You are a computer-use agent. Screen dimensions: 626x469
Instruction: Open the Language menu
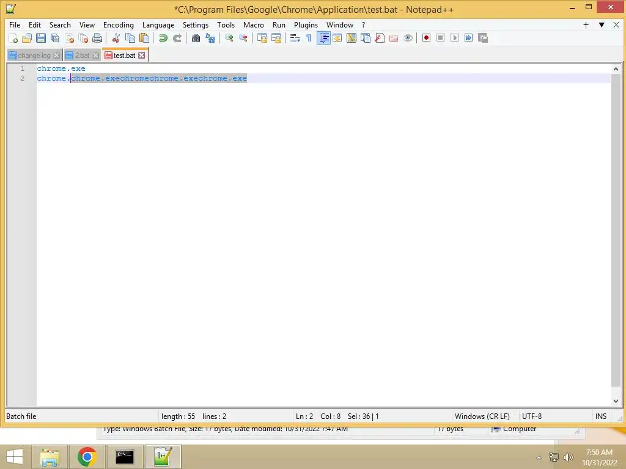point(158,24)
